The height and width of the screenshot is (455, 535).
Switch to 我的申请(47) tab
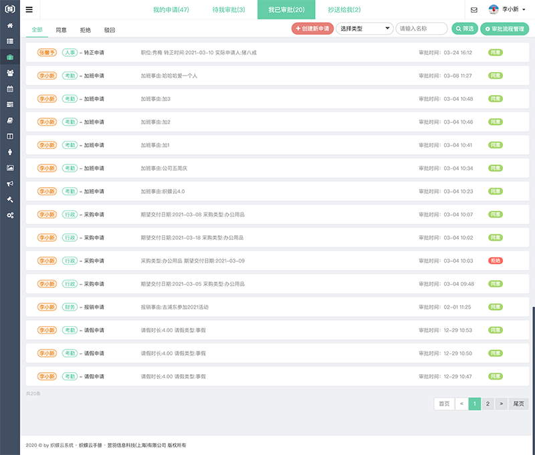pyautogui.click(x=171, y=10)
